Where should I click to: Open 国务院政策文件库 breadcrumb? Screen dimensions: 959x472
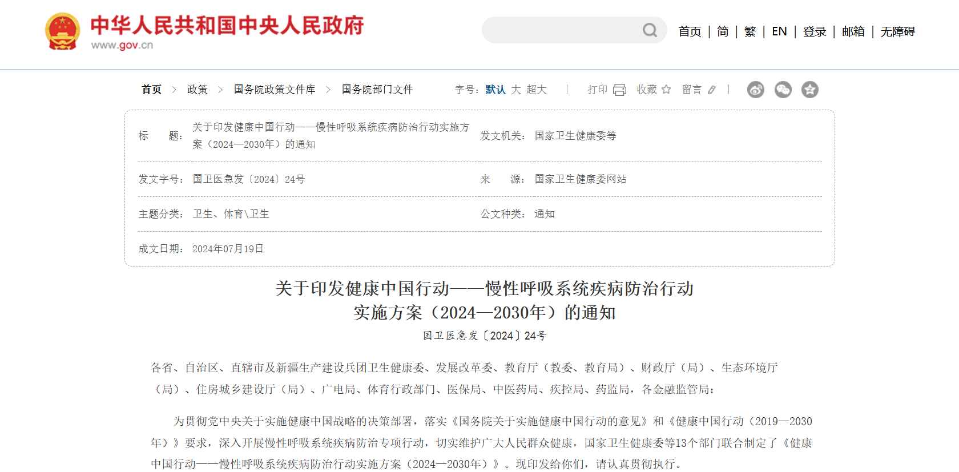[x=275, y=90]
